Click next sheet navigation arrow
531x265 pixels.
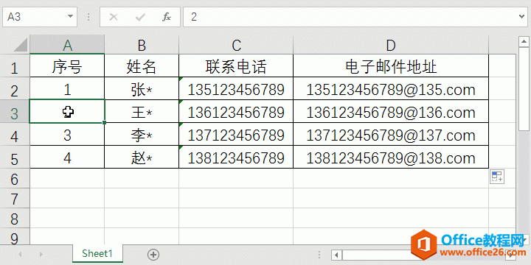pos(41,254)
